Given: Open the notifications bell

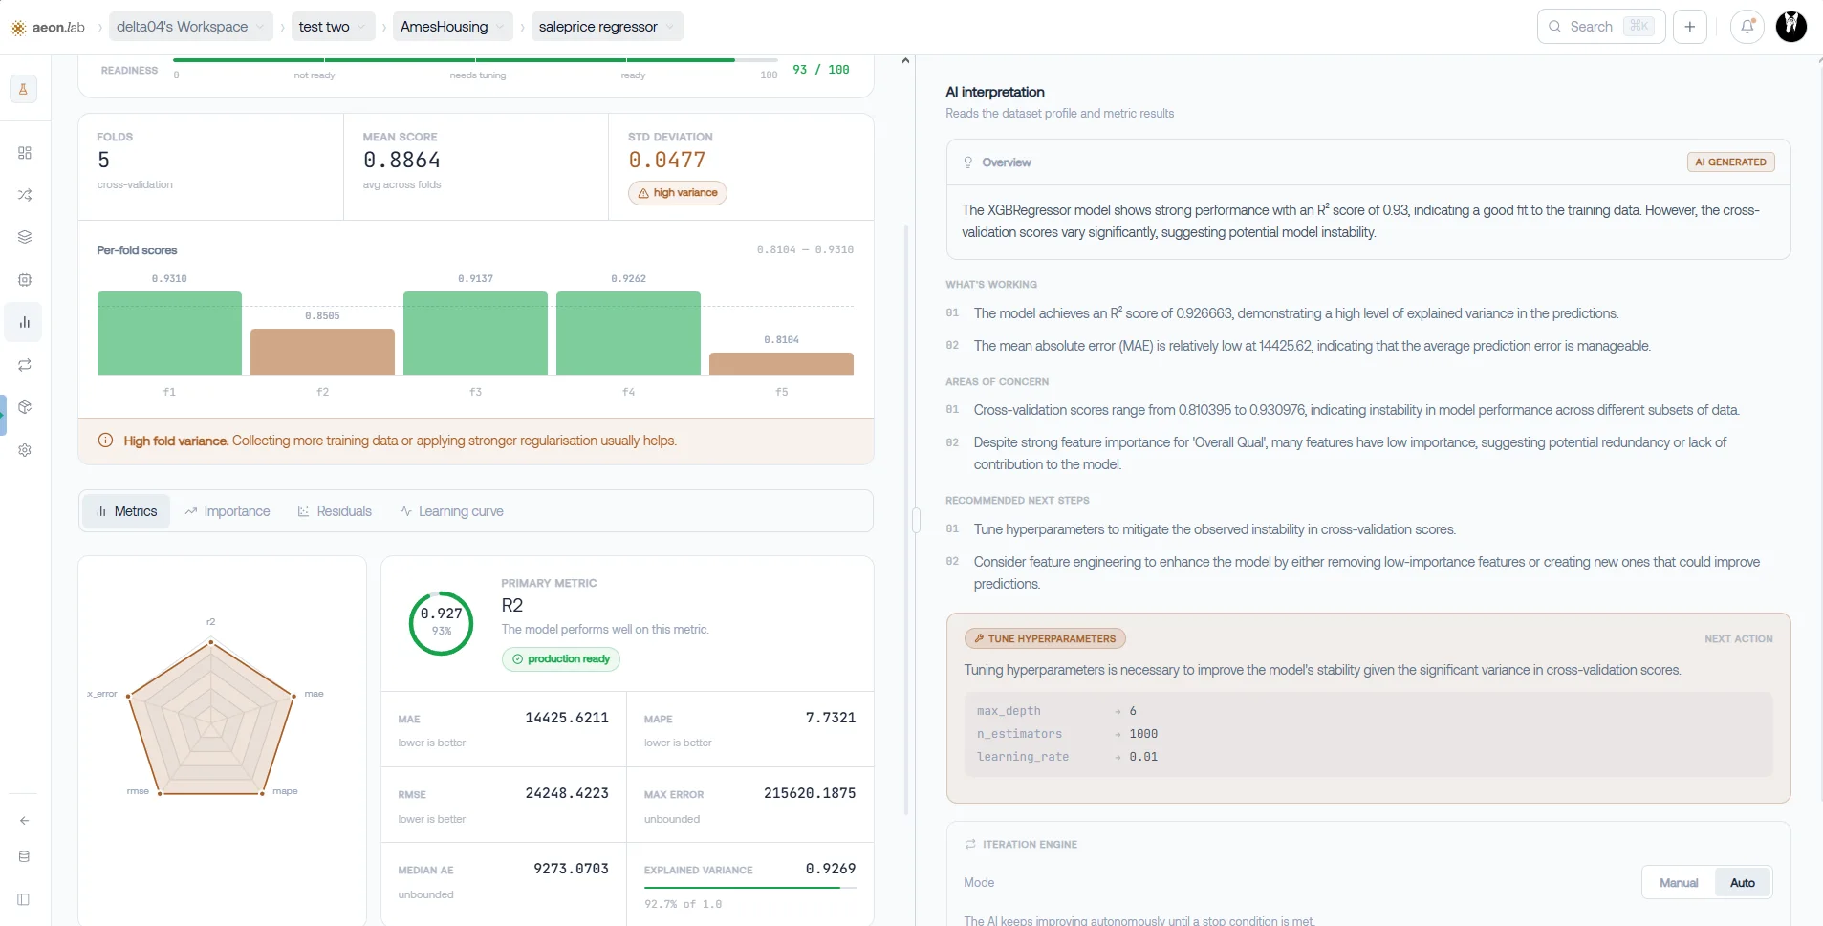Looking at the screenshot, I should [1747, 27].
